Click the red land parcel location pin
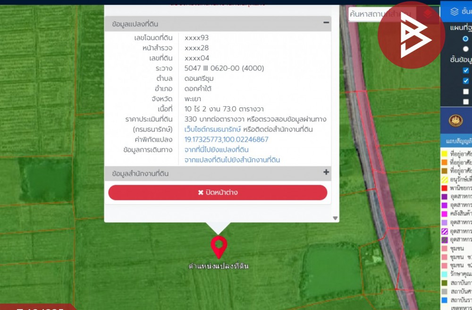Image resolution: width=472 pixels, height=310 pixels. click(x=219, y=246)
